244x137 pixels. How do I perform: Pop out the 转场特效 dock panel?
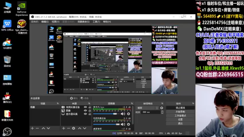pyautogui.click(x=162, y=104)
